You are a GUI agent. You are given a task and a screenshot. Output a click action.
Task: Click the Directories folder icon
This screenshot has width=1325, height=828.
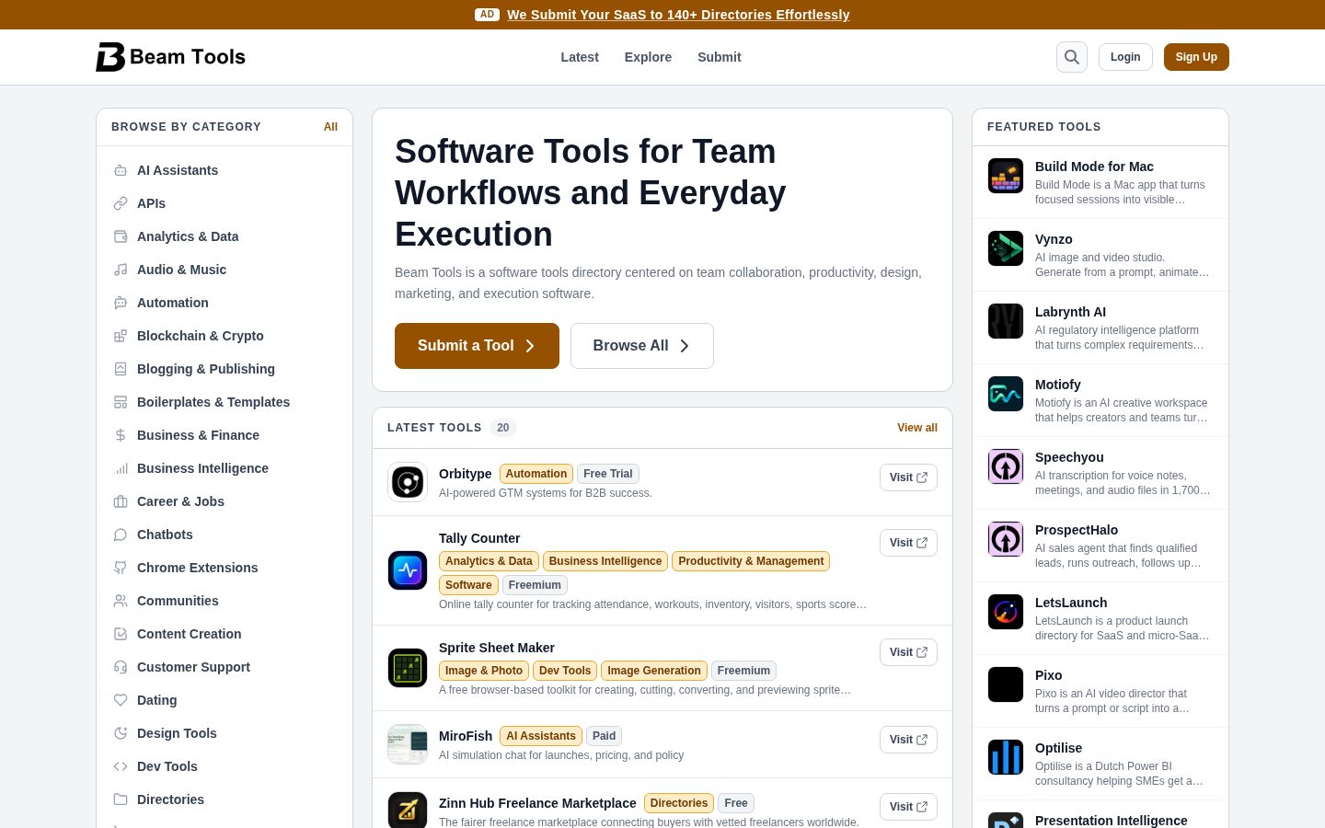tap(121, 799)
